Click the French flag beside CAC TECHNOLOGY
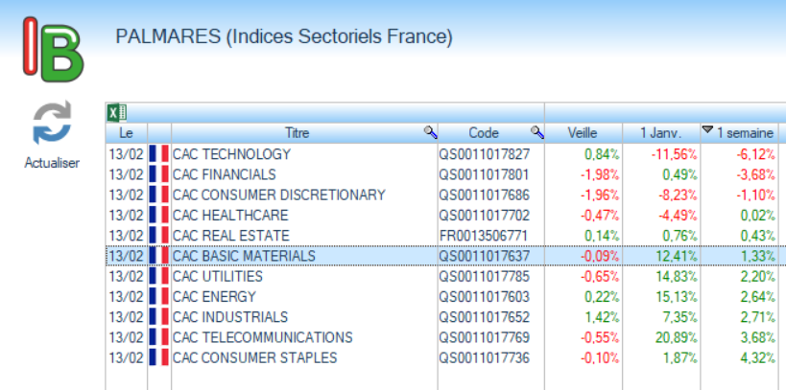Viewport: 786px width, 390px height. [x=158, y=154]
